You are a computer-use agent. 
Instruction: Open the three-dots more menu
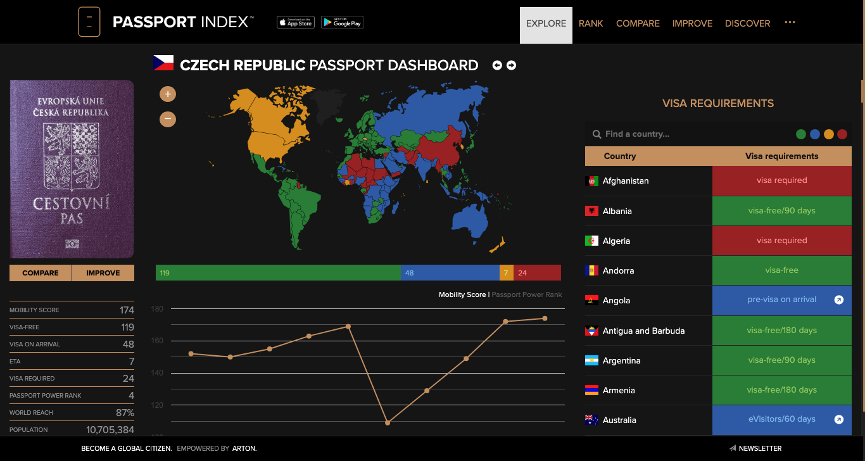point(790,22)
